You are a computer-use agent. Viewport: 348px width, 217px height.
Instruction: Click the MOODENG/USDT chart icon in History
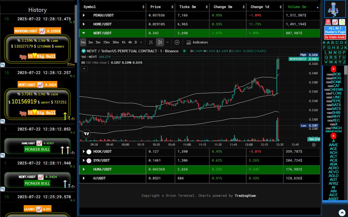(42, 31)
